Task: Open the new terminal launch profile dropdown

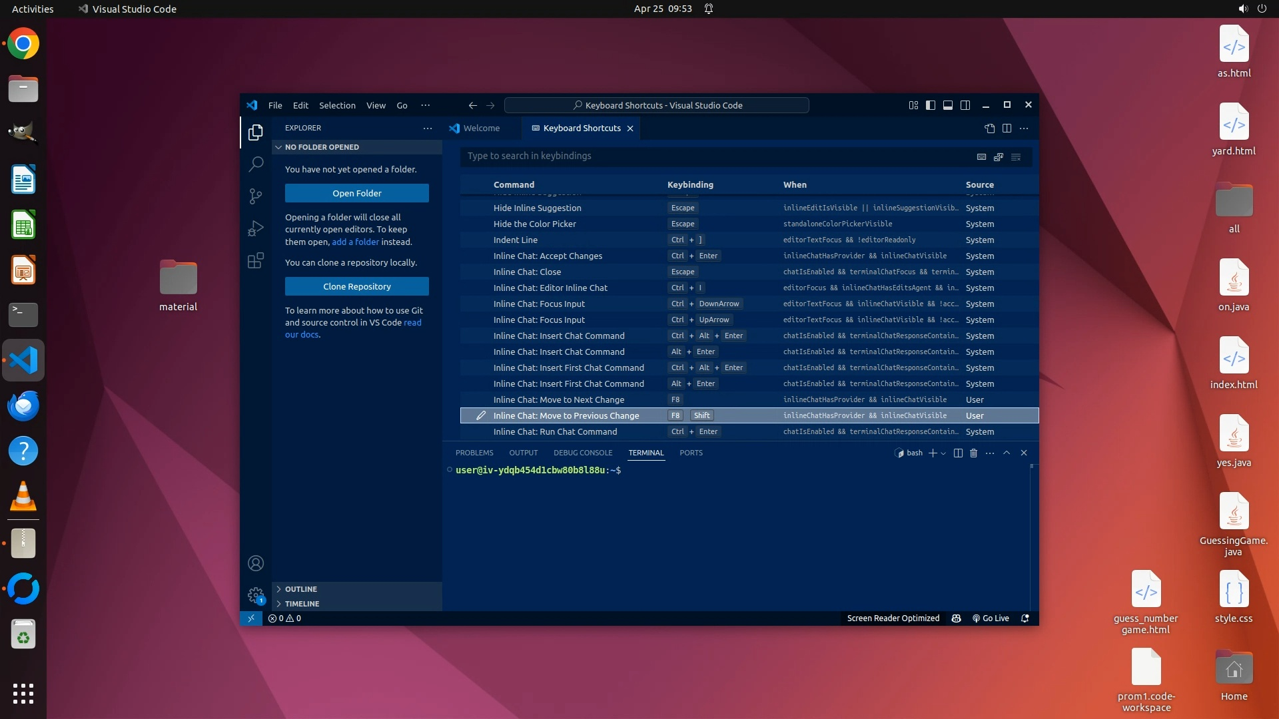Action: [943, 453]
